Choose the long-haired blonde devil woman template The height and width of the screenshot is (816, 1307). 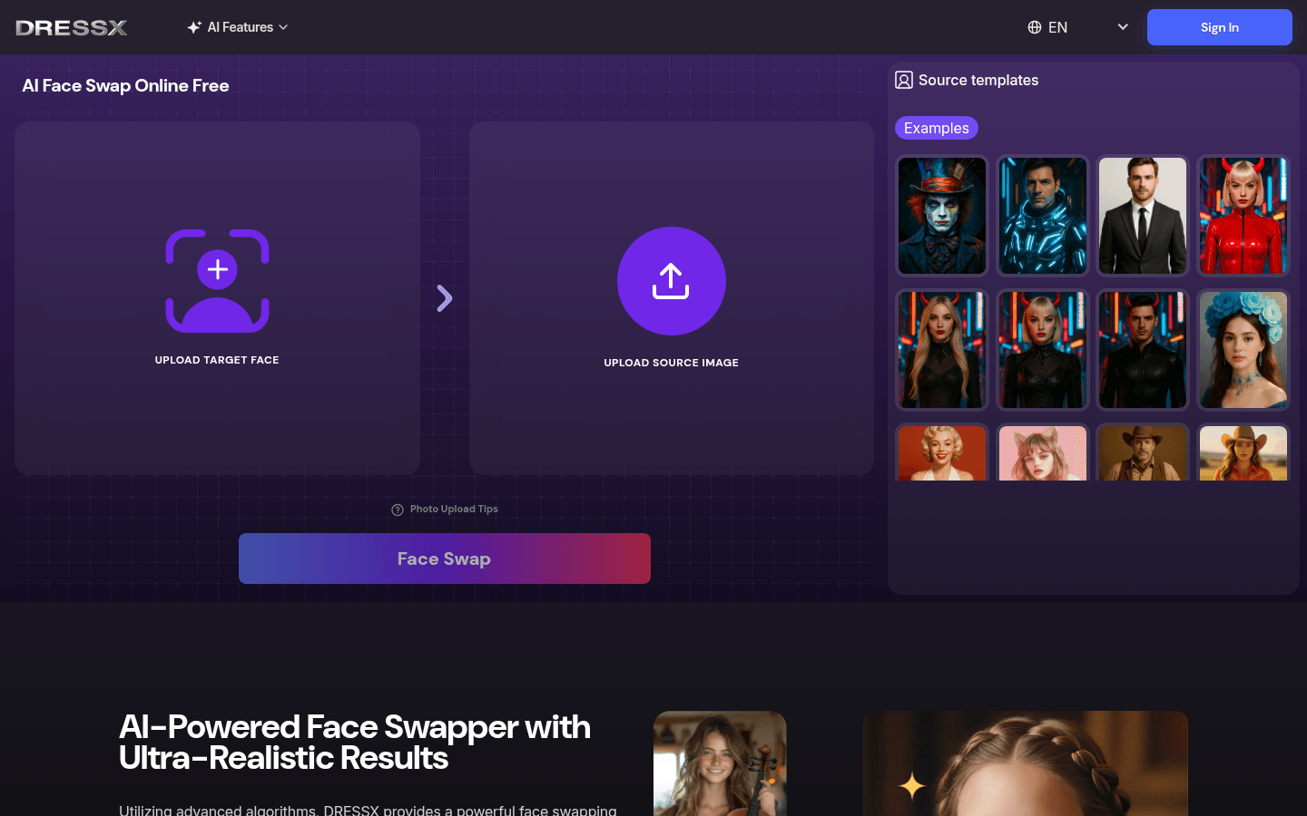(942, 350)
